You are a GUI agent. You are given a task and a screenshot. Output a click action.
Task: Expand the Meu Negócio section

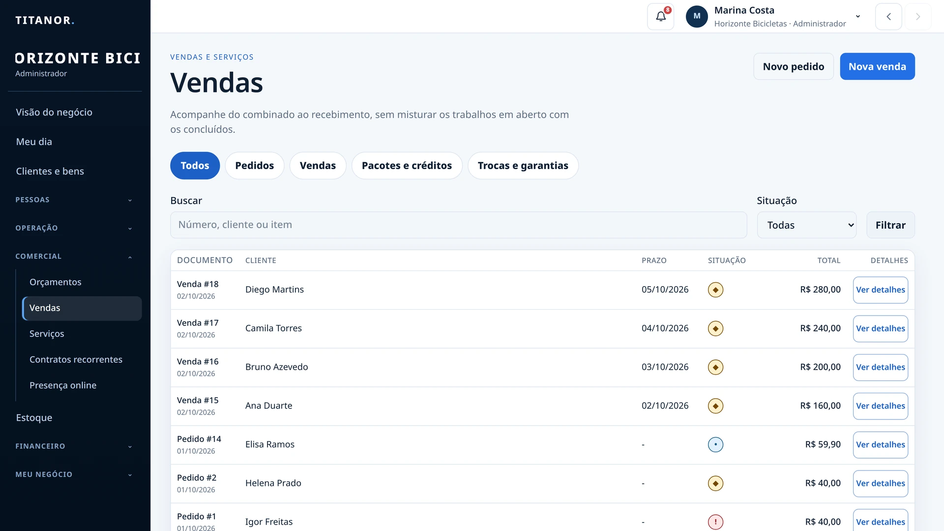pyautogui.click(x=75, y=474)
